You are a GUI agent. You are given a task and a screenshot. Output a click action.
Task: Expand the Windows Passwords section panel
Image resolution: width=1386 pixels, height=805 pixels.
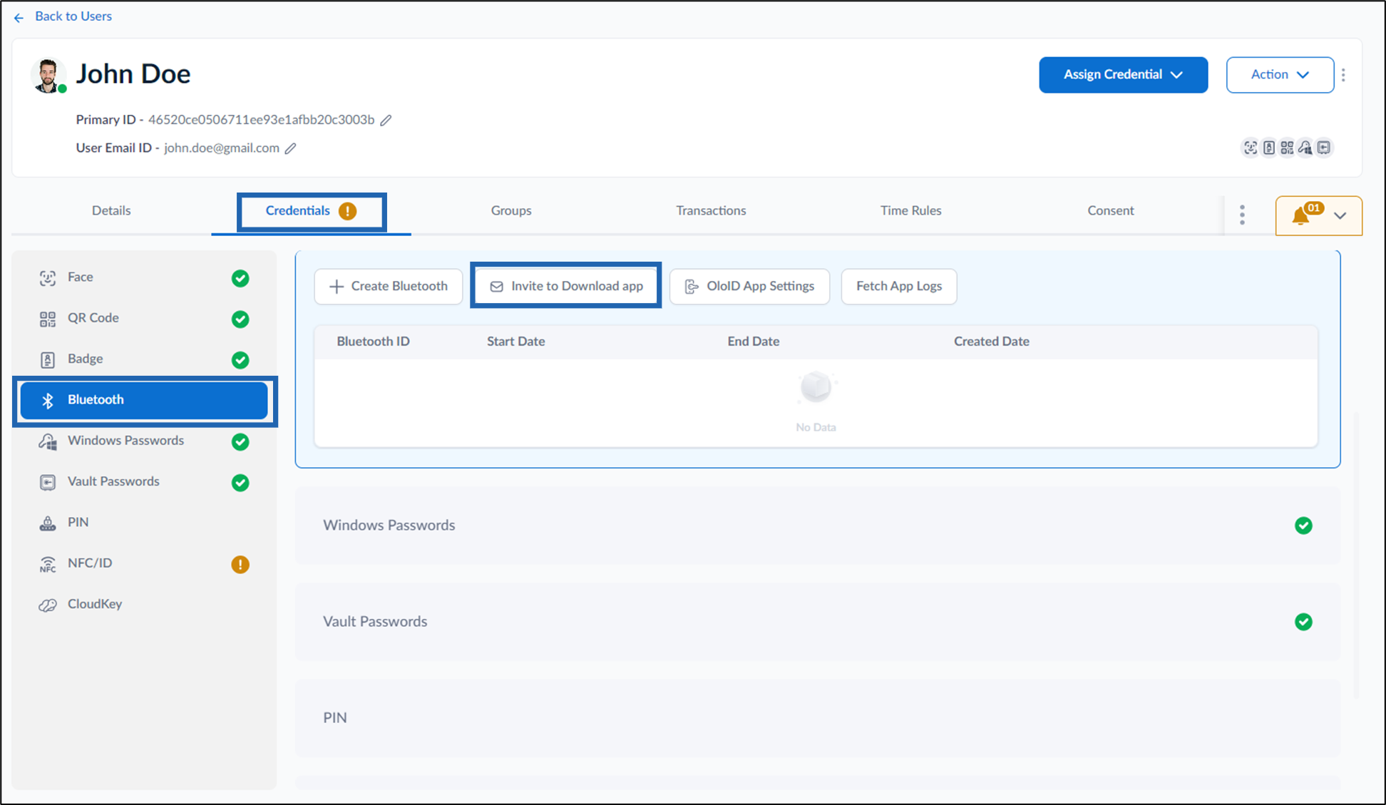click(x=818, y=526)
